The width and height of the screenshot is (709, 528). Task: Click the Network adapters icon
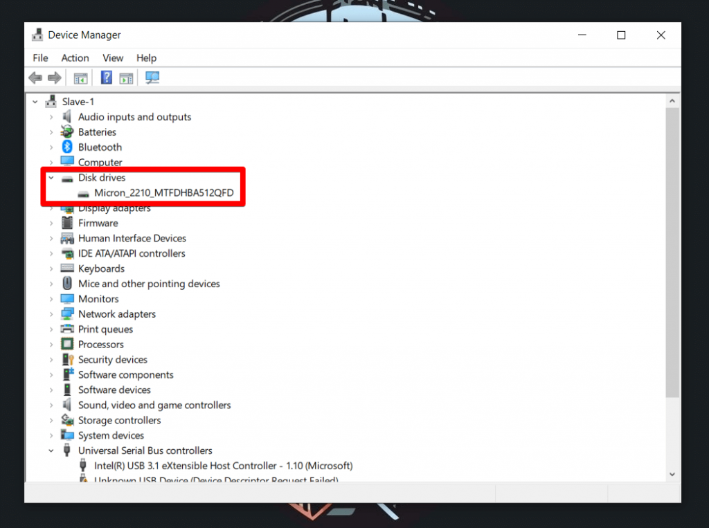pyautogui.click(x=66, y=313)
